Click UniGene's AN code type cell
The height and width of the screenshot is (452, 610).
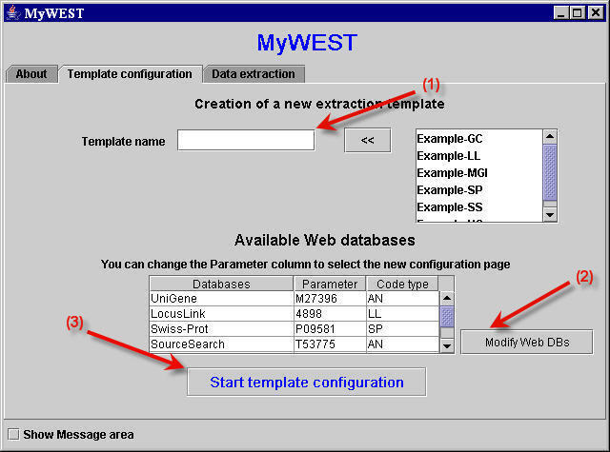pos(402,298)
